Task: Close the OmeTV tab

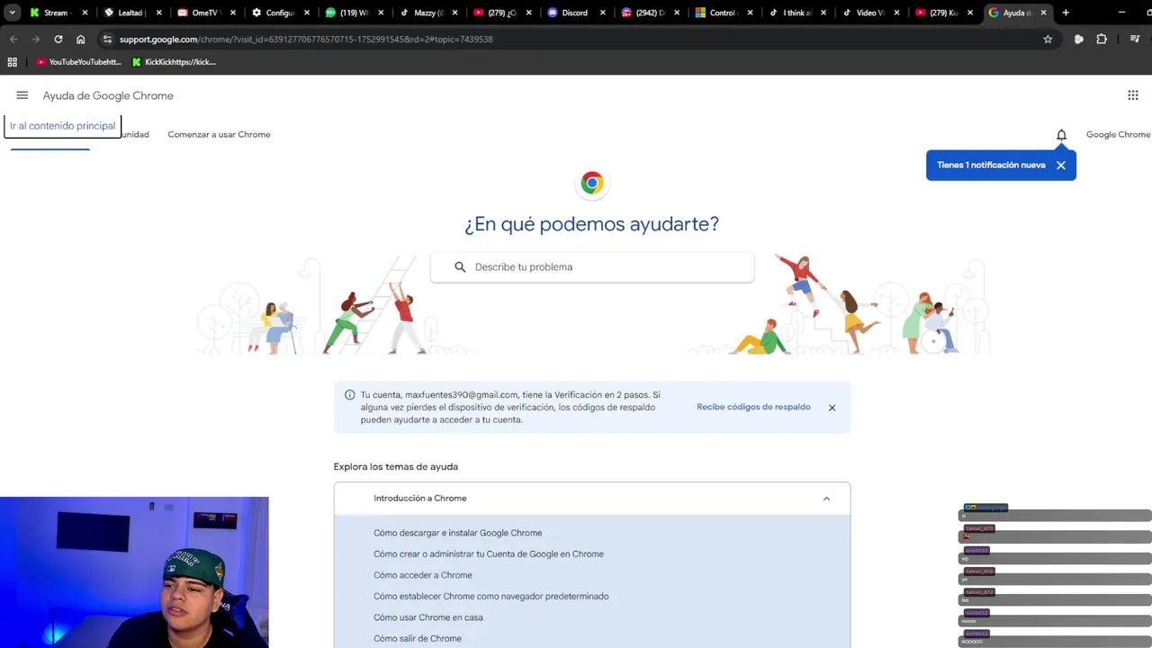Action: click(x=233, y=13)
